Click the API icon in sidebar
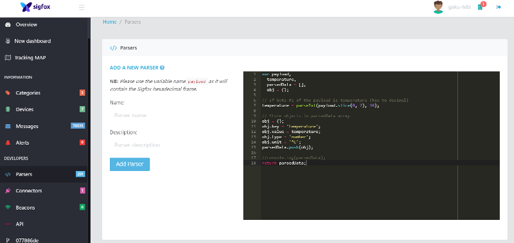The width and height of the screenshot is (514, 243). tap(8, 224)
